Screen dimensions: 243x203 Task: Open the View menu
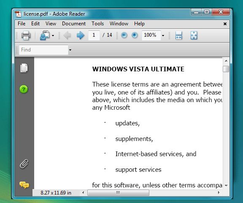pos(51,24)
